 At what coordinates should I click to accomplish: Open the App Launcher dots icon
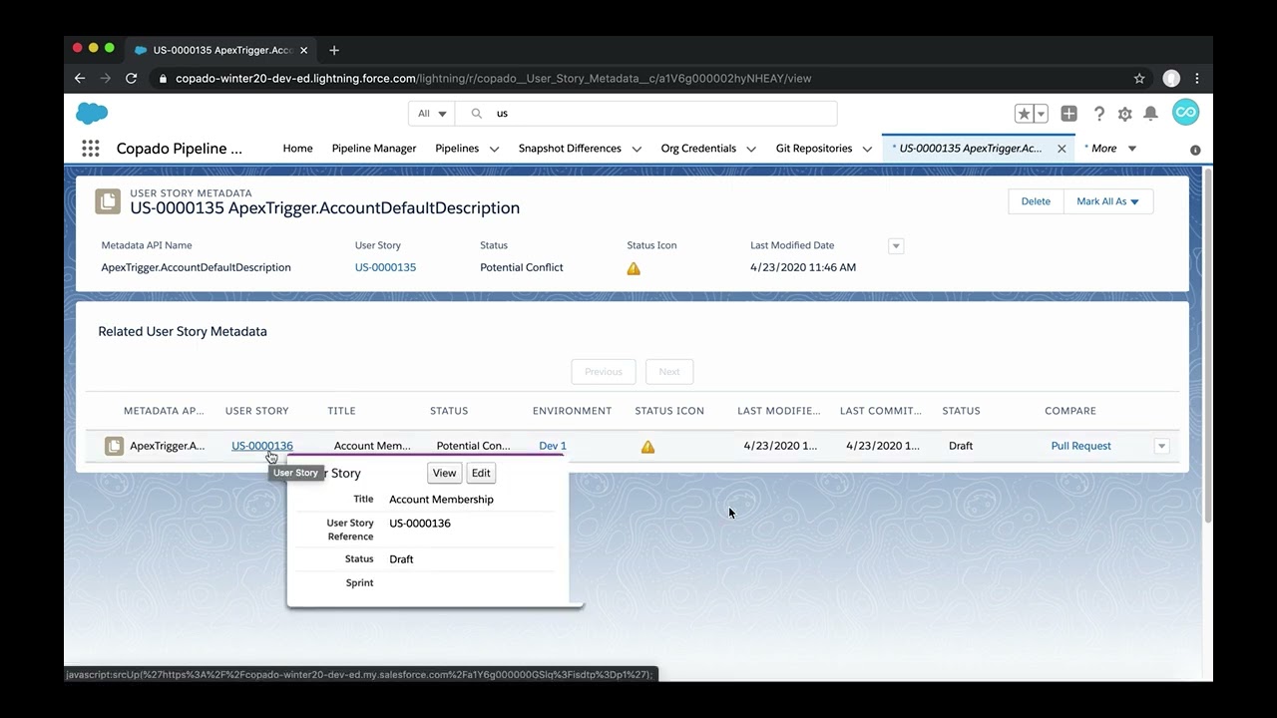(91, 149)
